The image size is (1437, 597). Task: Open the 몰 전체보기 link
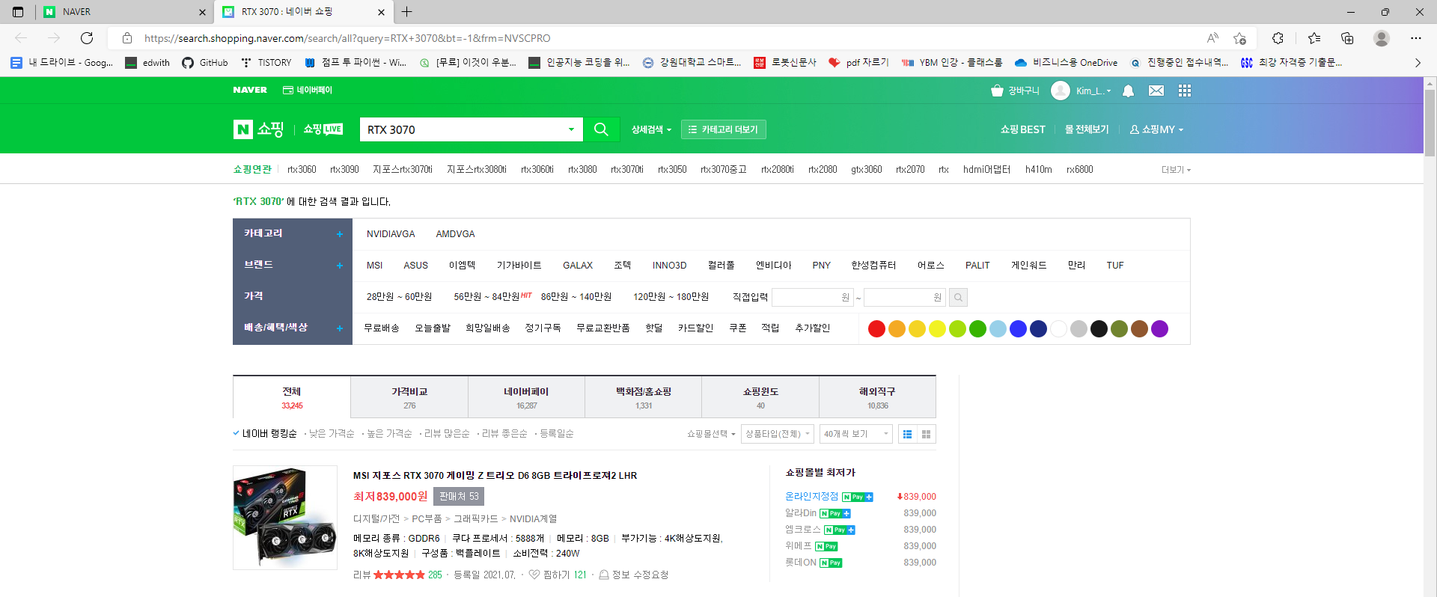[1087, 129]
